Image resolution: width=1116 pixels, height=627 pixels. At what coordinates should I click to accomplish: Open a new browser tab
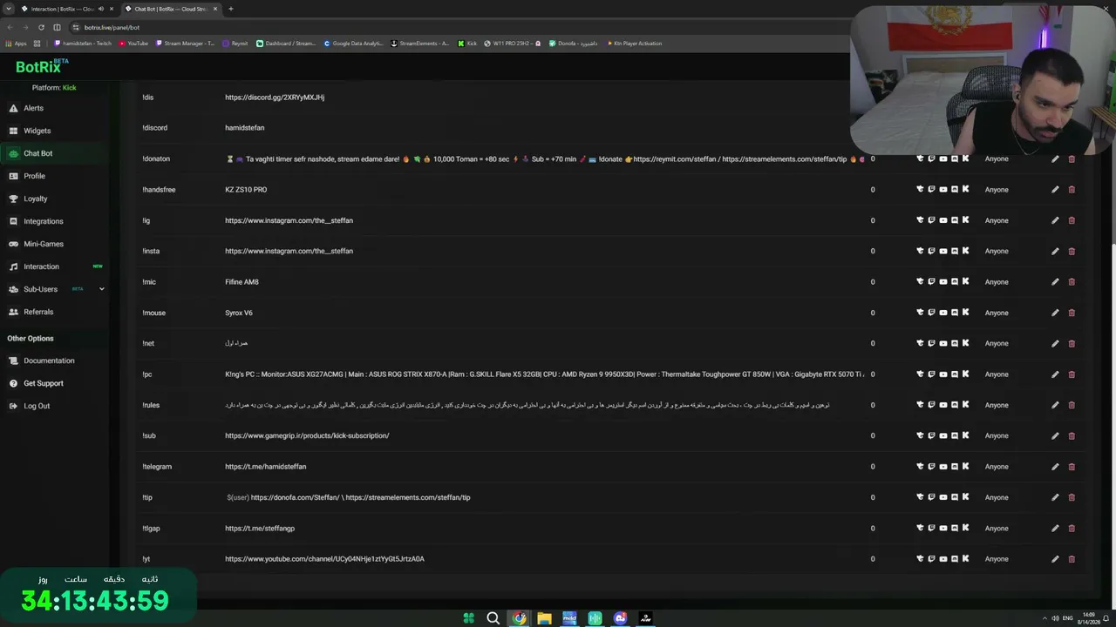(231, 9)
